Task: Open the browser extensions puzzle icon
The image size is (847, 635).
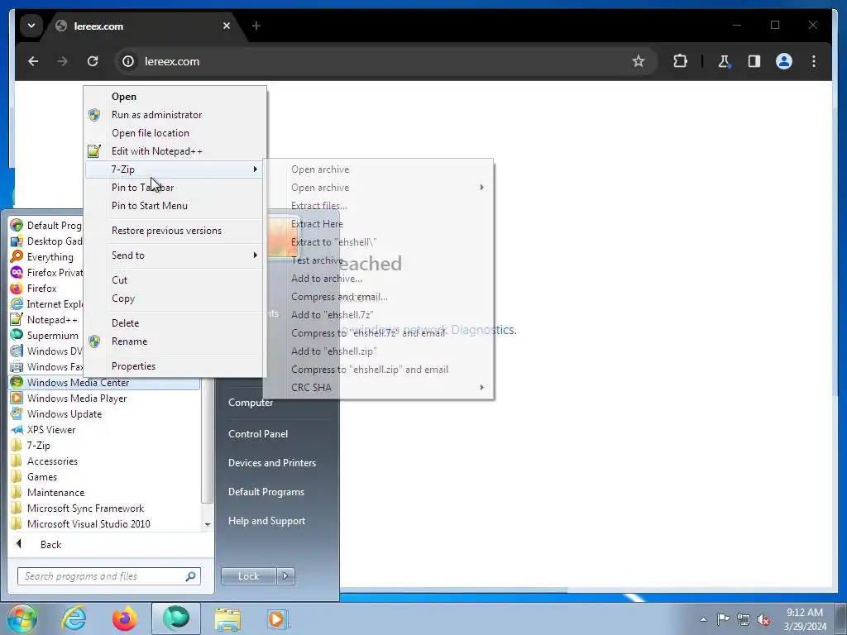Action: click(x=680, y=61)
